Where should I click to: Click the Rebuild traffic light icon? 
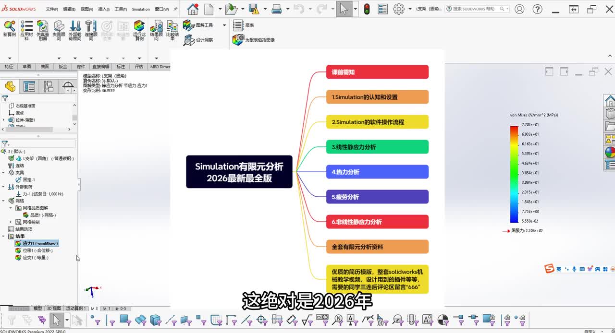click(x=367, y=9)
